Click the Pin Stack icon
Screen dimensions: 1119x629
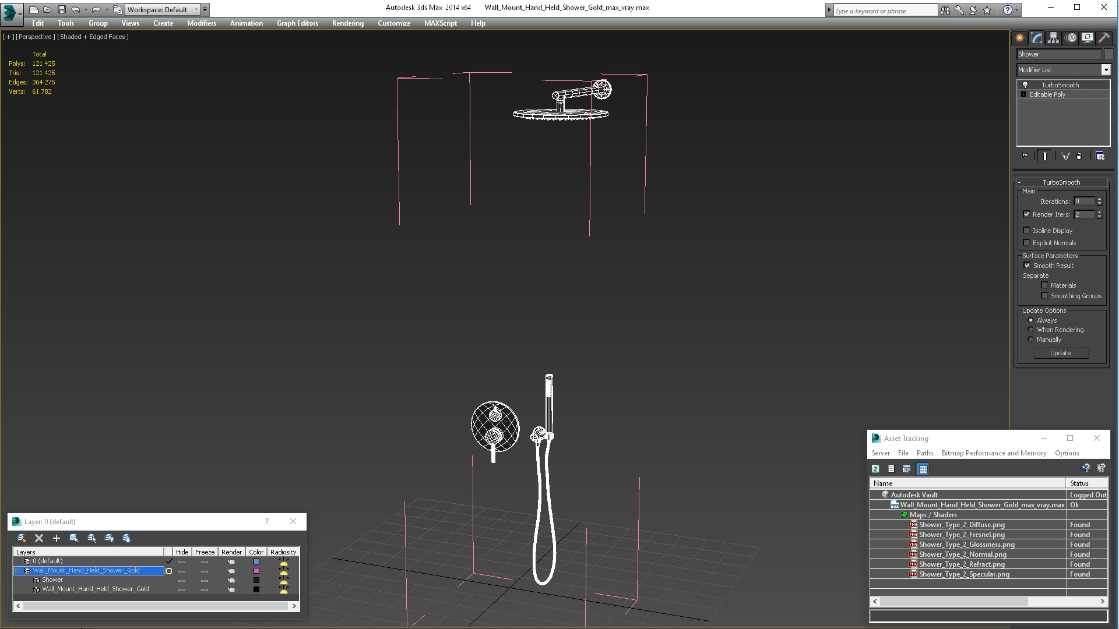(1025, 156)
